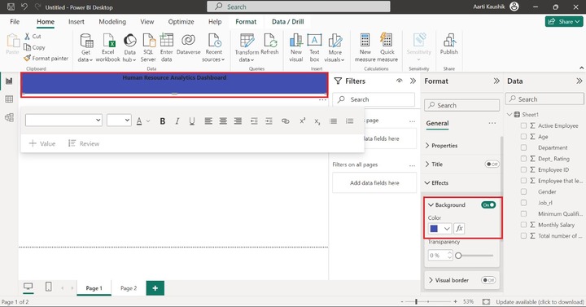
Task: Open the View ribbon tab
Action: tap(146, 22)
